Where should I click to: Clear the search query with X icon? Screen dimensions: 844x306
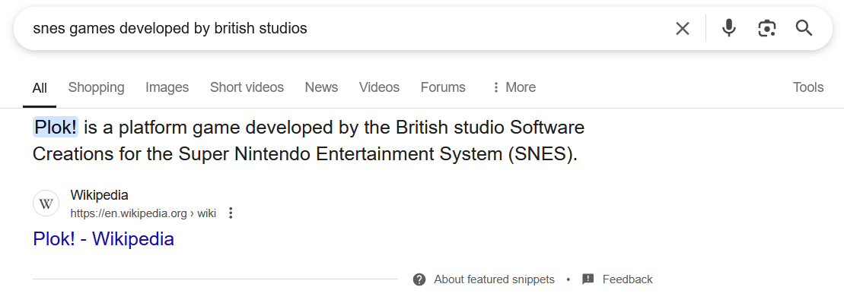pyautogui.click(x=683, y=28)
